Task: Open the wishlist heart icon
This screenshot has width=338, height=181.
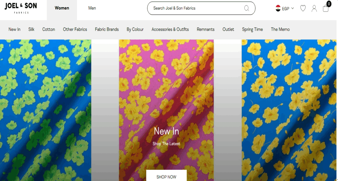Action: coord(303,8)
